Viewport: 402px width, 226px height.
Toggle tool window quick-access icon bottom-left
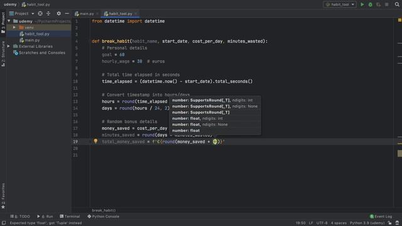point(4,223)
